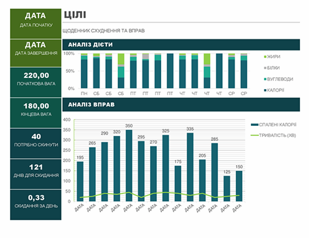The width and height of the screenshot is (310, 238).
Task: Click the ДАТА ЗАВЕРШЕННЯ end date cell
Action: (x=35, y=53)
